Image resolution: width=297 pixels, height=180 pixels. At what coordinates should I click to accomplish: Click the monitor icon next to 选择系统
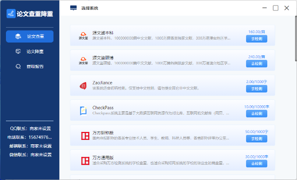coord(73,8)
